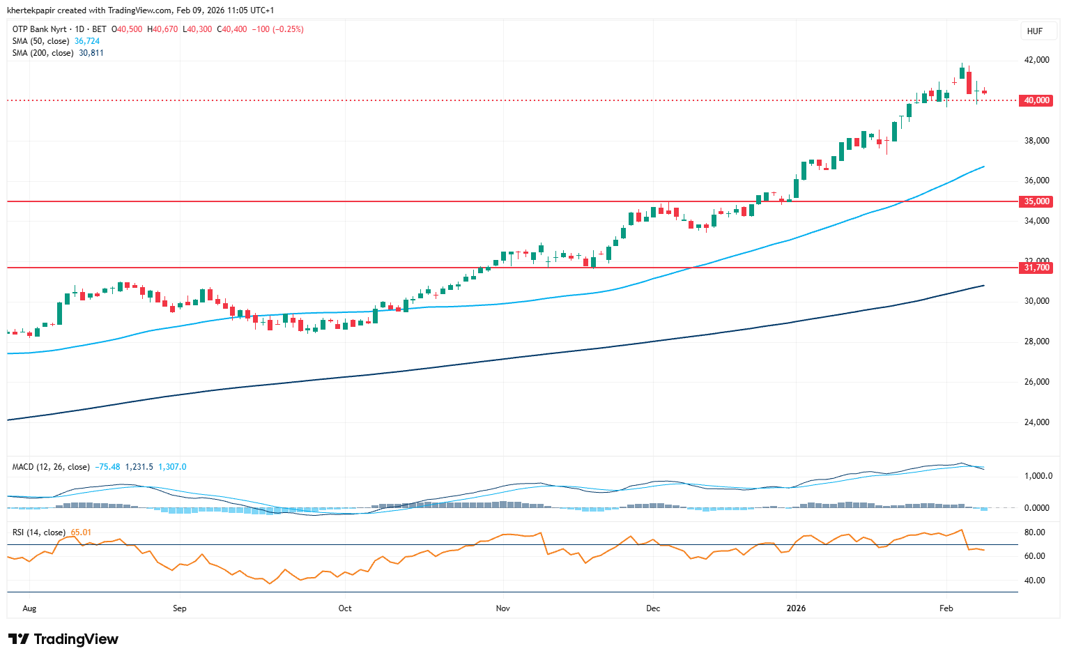The width and height of the screenshot is (1067, 660).
Task: Click the Feb label on time axis
Action: tap(946, 608)
